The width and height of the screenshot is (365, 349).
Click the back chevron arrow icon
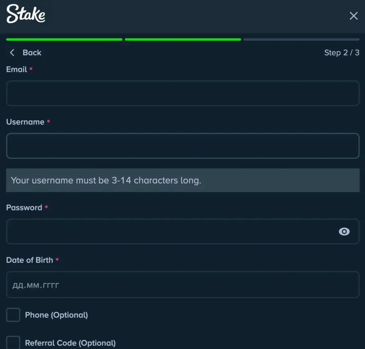click(12, 53)
